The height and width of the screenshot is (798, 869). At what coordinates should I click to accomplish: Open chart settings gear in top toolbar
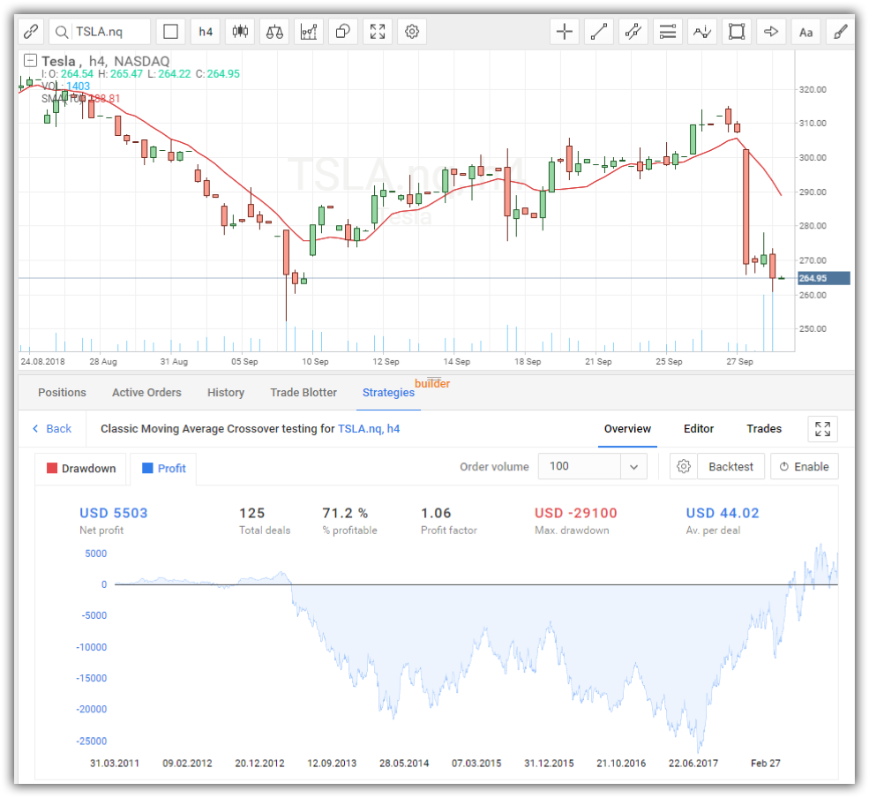[x=412, y=32]
